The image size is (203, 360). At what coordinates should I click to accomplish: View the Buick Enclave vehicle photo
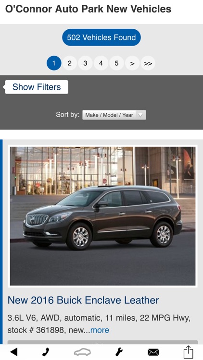[x=102, y=216]
